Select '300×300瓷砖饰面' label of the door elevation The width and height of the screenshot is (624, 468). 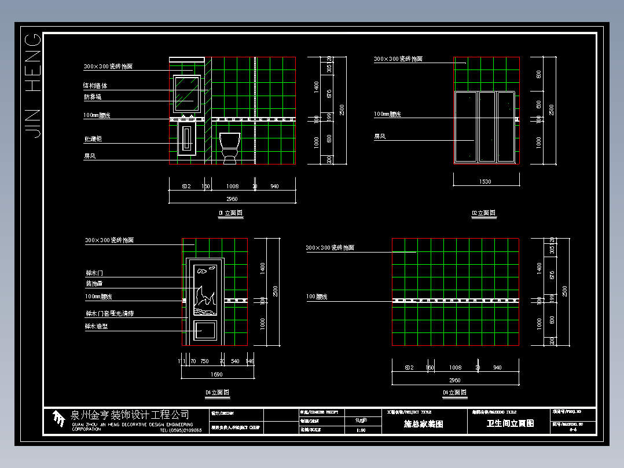[x=109, y=240]
